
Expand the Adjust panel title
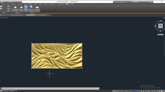(4, 13)
